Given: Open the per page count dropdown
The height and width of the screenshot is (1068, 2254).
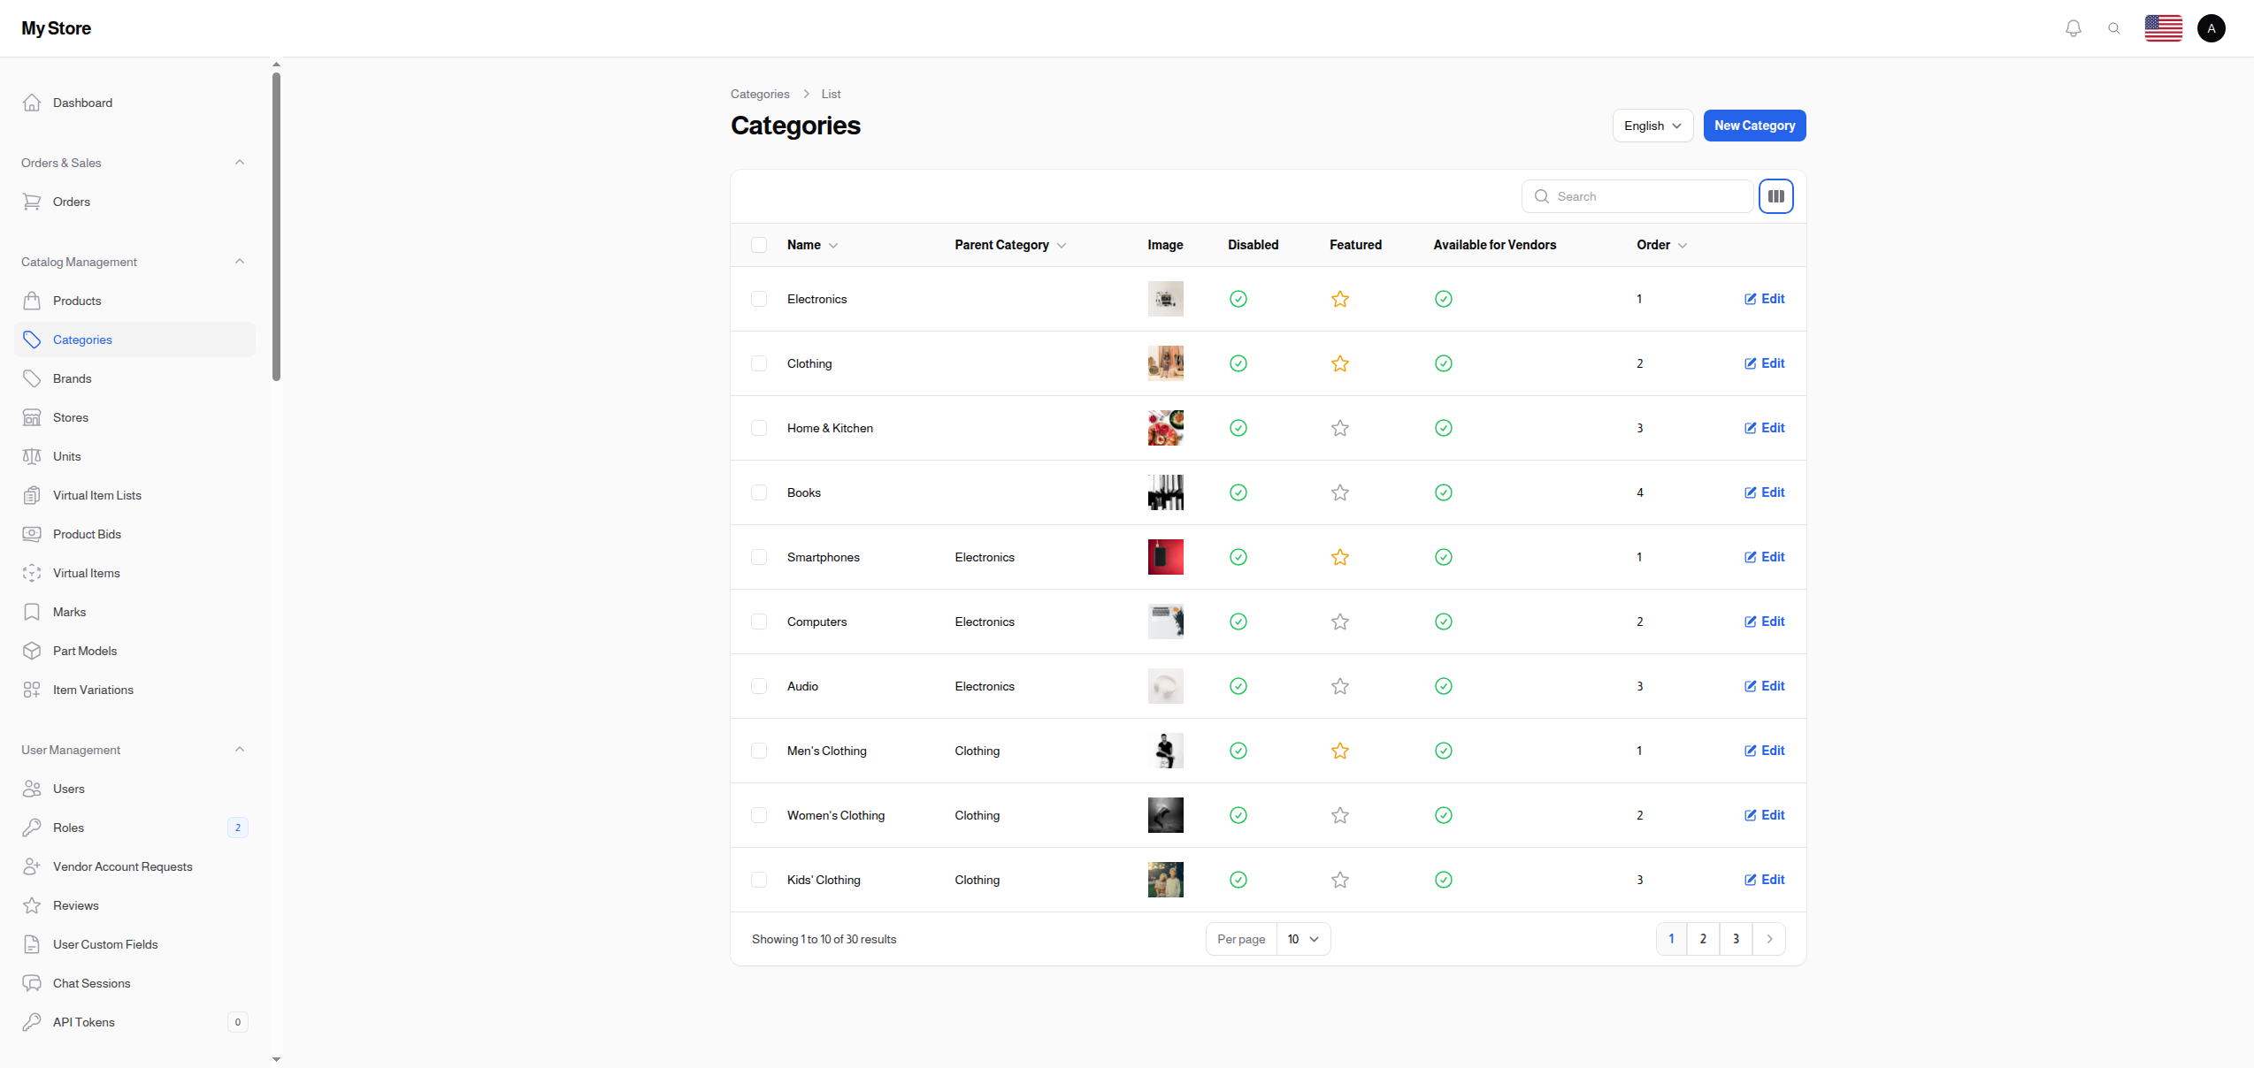Looking at the screenshot, I should [1303, 939].
